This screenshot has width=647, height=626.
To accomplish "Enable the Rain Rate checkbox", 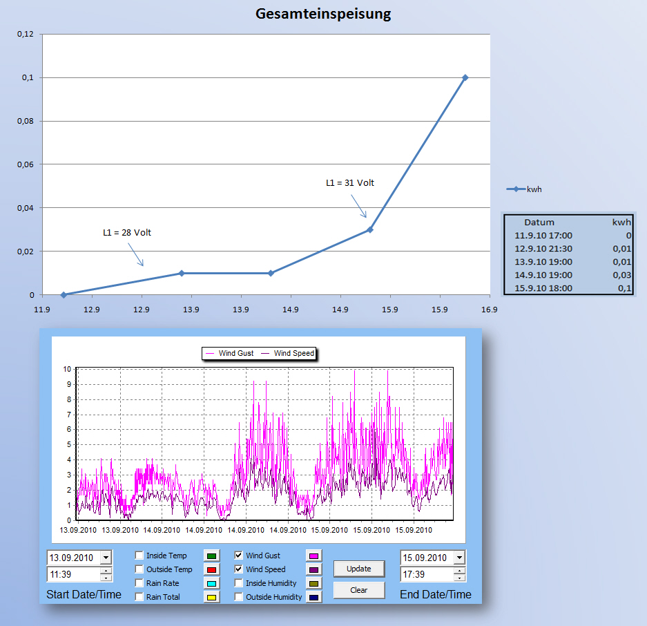I will [x=139, y=583].
